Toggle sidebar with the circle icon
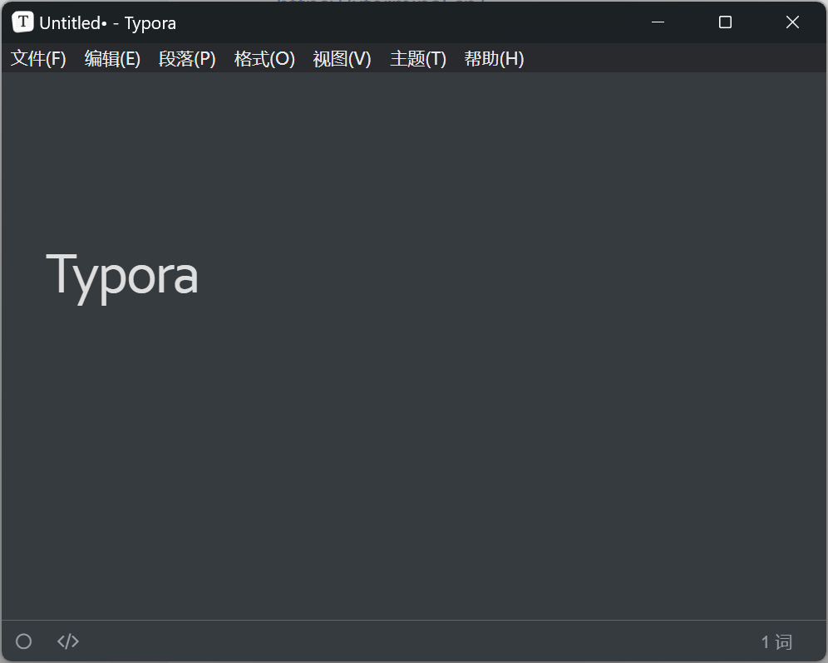Screen dimensions: 828x663 click(24, 641)
